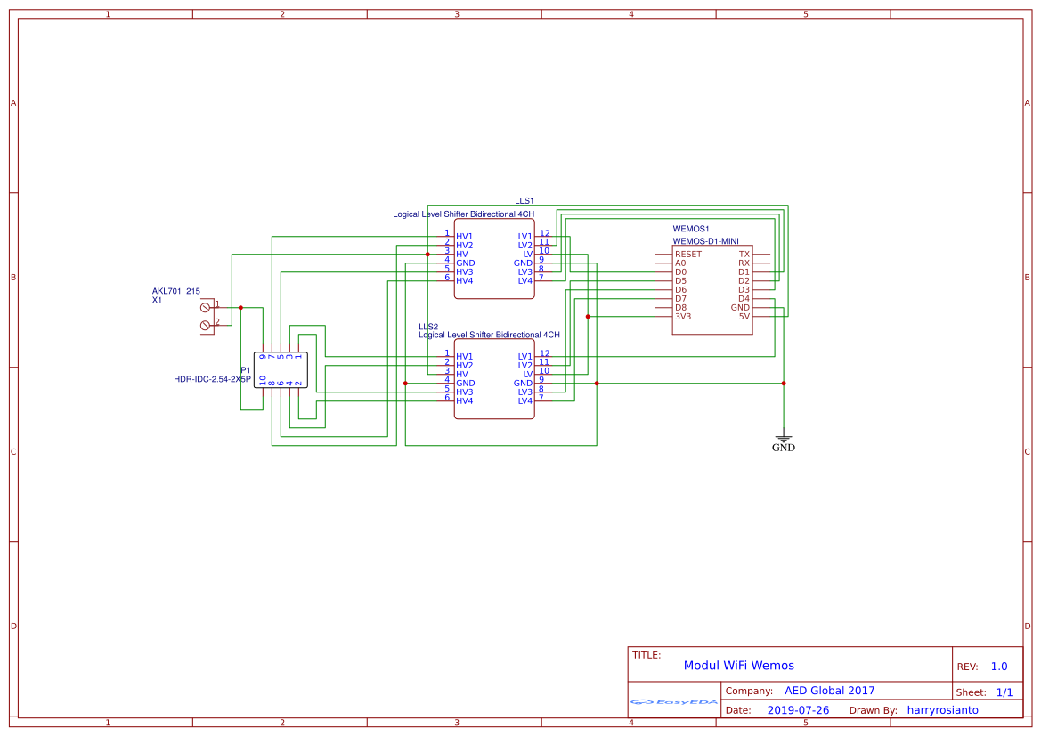Click the HV1 pin label of LLS2
Viewport: 1041px width, 736px height.
pyautogui.click(x=465, y=357)
